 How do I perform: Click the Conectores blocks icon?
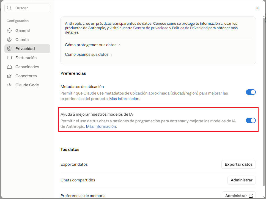point(9,76)
